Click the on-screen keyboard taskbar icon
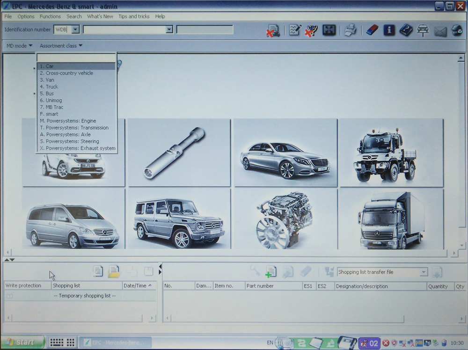The height and width of the screenshot is (350, 468). [x=57, y=342]
